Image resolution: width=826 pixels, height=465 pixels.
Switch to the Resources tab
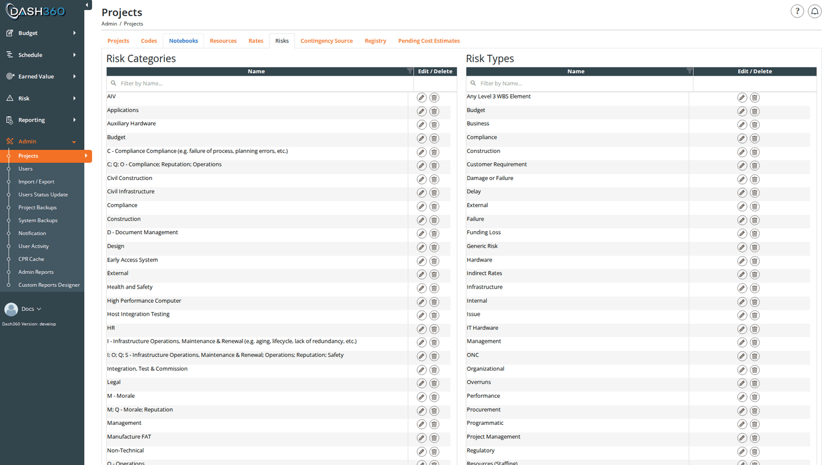(x=223, y=41)
